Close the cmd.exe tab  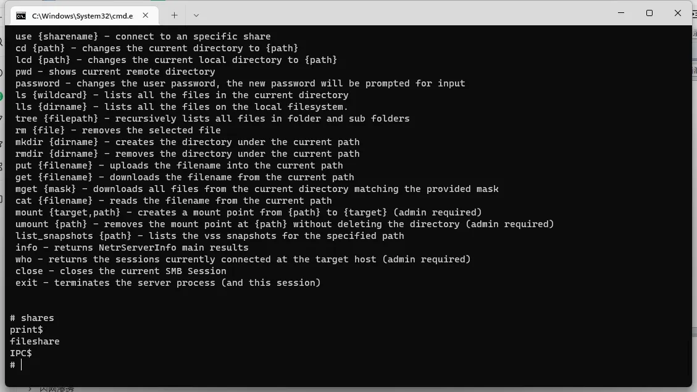145,15
